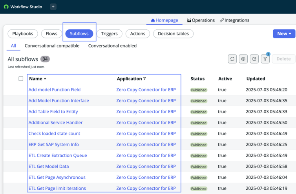Viewport: 296px width, 194px height.
Task: Click the Updated column header
Action: [256, 79]
